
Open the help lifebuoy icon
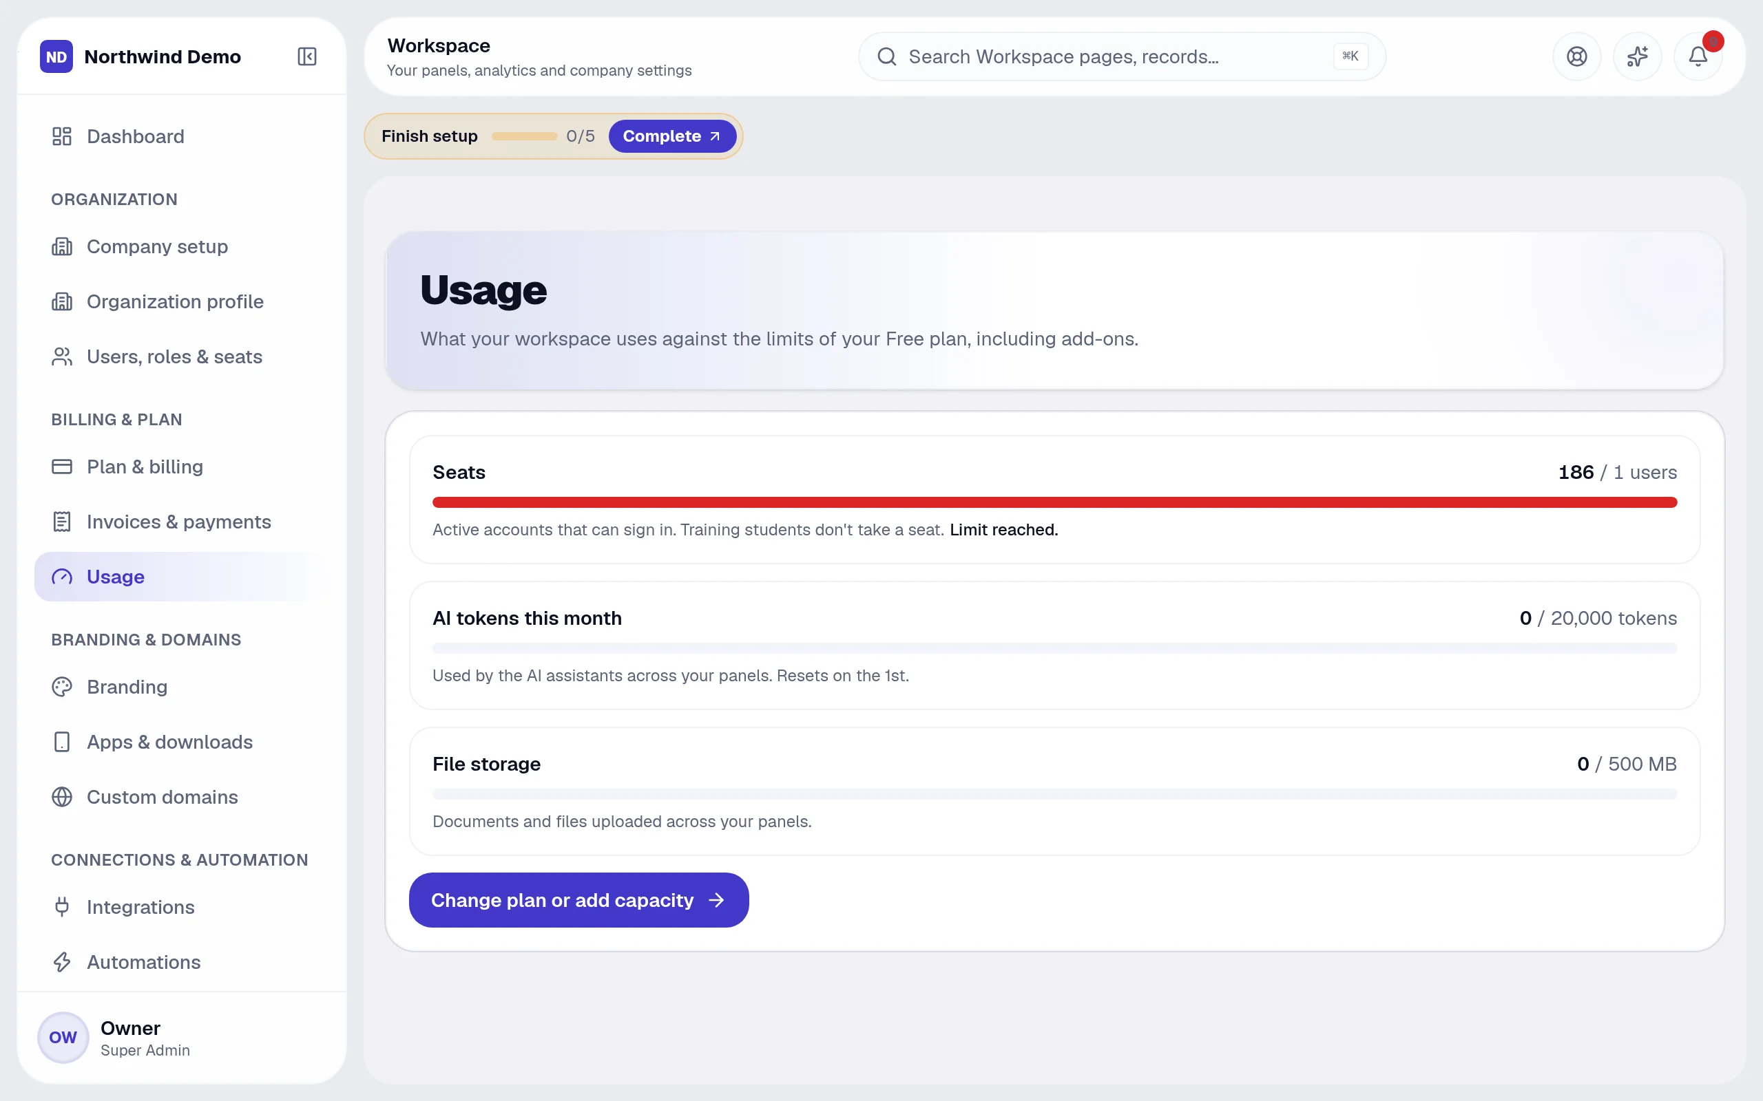coord(1576,57)
